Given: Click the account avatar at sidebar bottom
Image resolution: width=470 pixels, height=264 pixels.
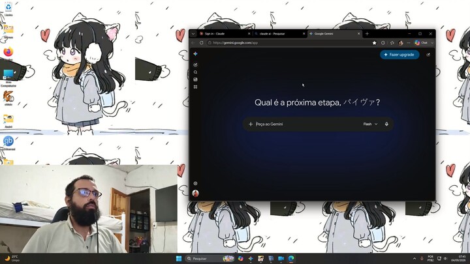Looking at the screenshot, I should (195, 194).
